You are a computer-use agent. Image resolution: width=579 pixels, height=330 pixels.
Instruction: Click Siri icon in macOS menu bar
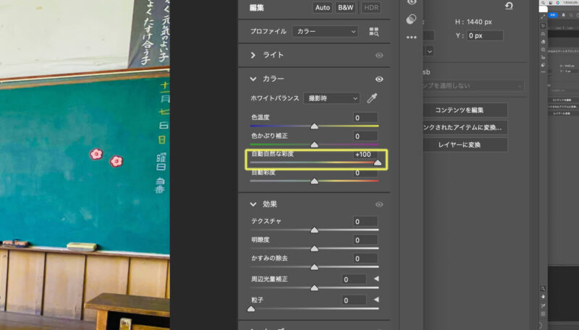(558, 3)
